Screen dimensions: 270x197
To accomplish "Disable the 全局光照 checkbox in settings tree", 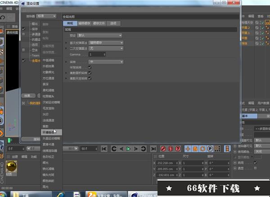I will (x=24, y=60).
